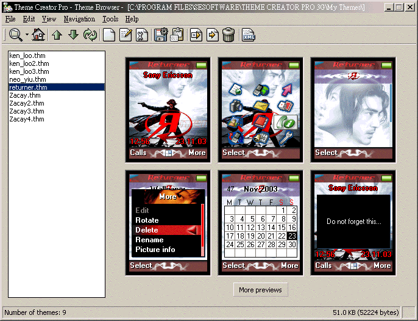The height and width of the screenshot is (321, 418).
Task: Select Zacay4.thm in the theme list
Action: click(x=57, y=119)
